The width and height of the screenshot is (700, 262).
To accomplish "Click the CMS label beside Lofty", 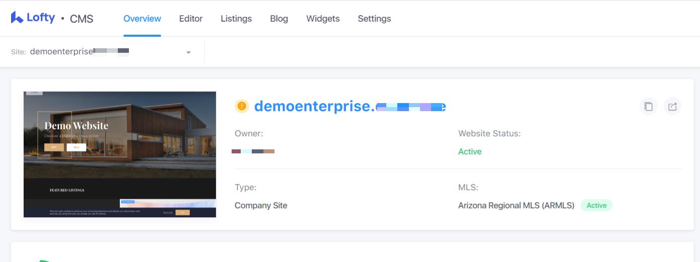I will click(82, 19).
